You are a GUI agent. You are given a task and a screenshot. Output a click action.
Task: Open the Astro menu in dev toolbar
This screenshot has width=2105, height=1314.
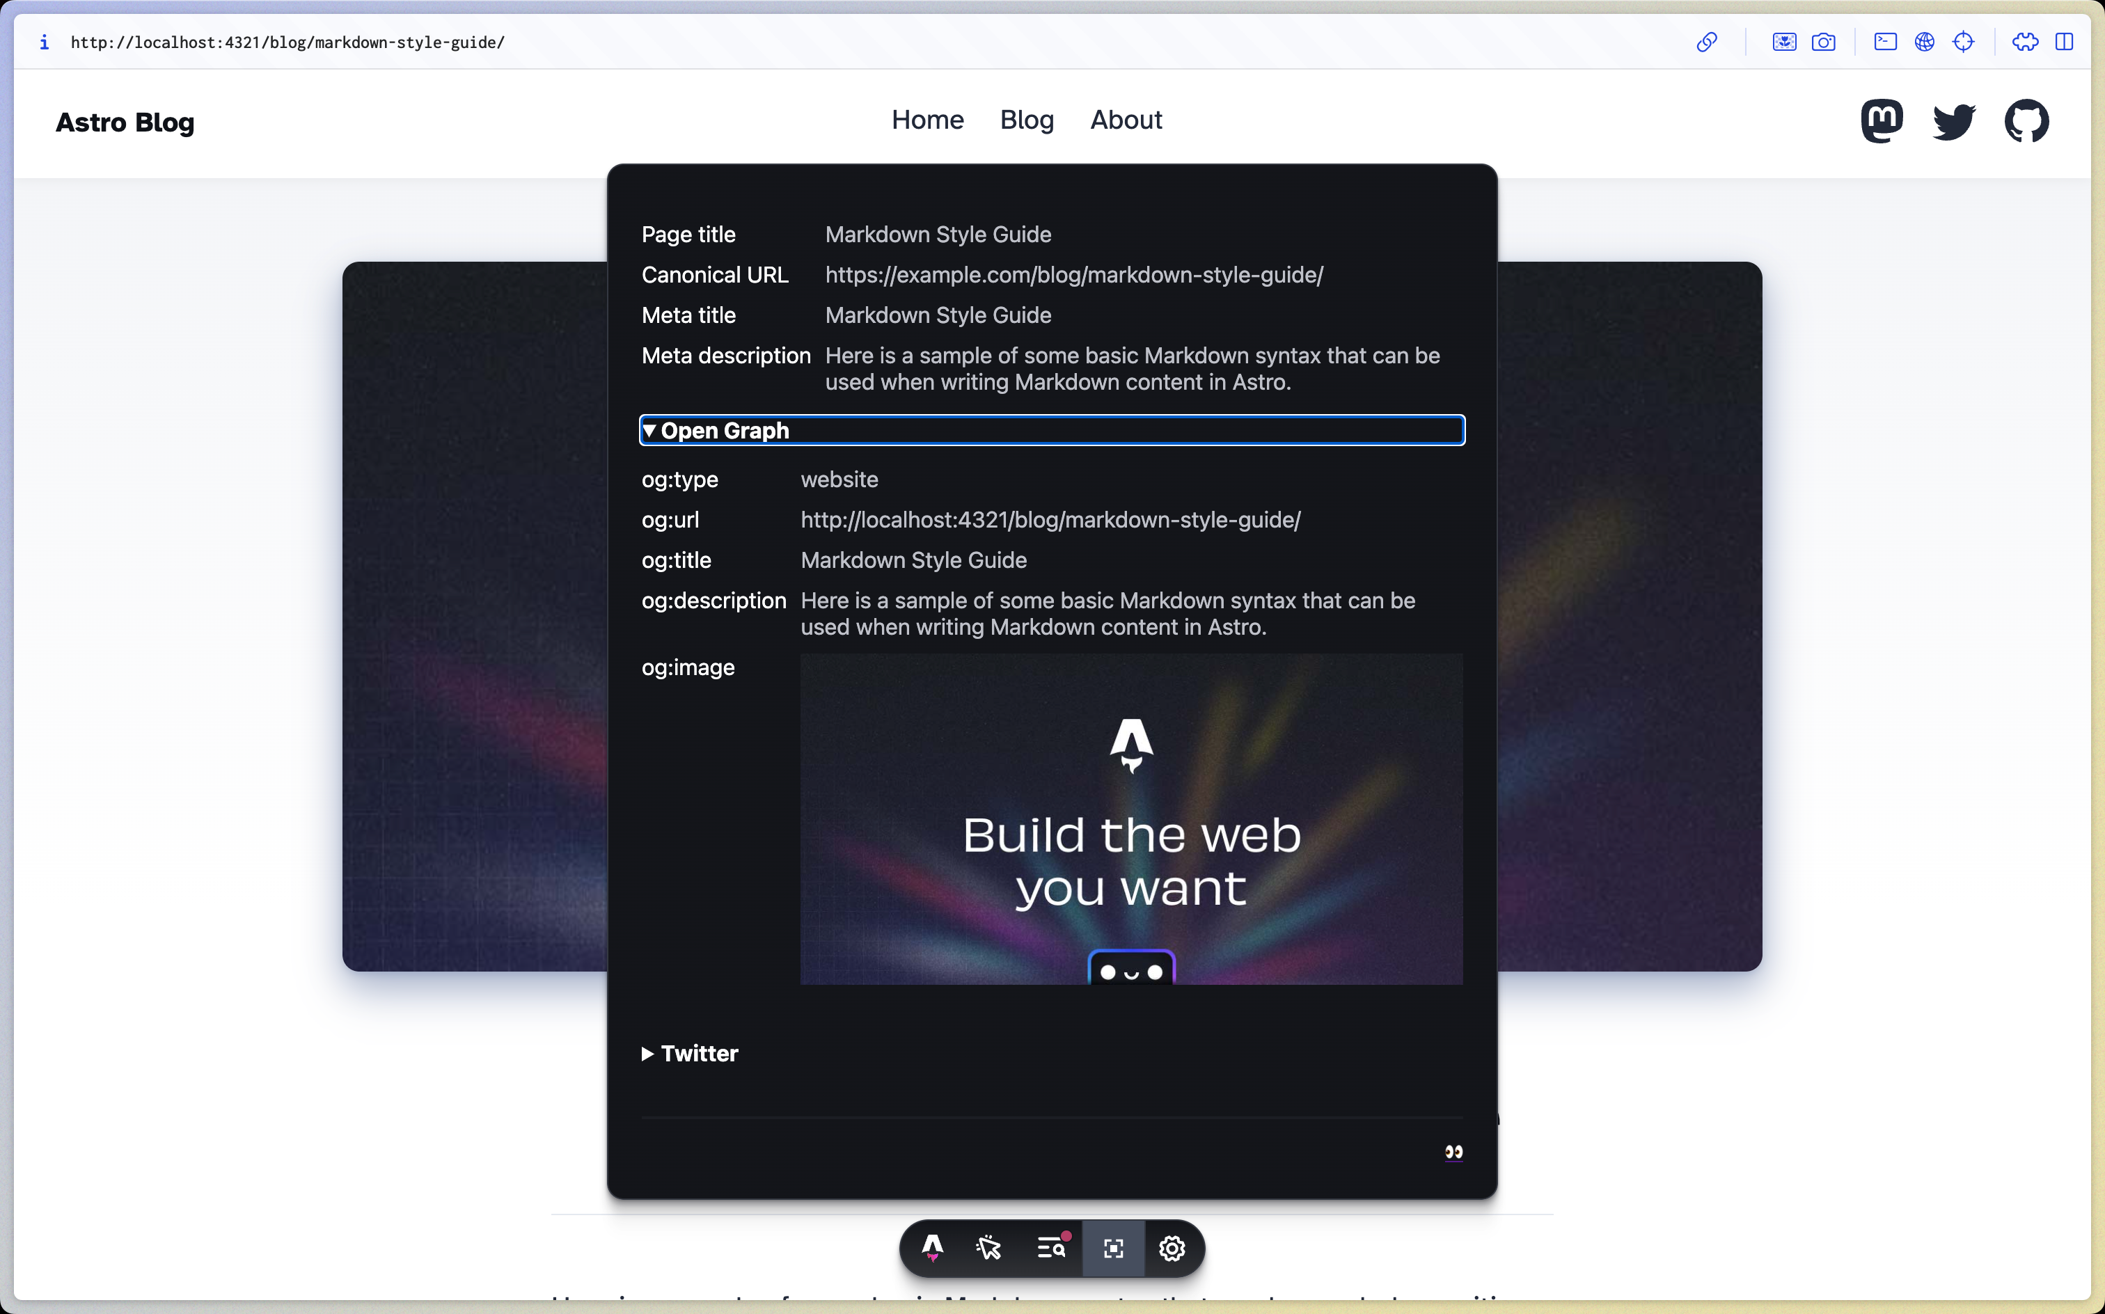(x=933, y=1248)
